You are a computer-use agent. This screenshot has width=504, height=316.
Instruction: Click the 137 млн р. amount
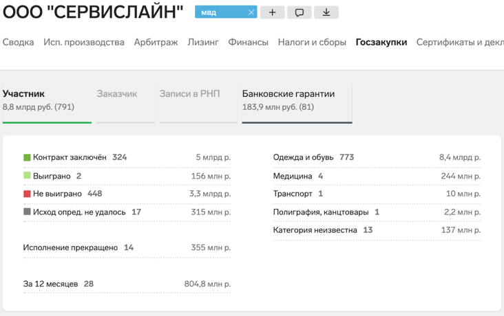click(x=461, y=230)
